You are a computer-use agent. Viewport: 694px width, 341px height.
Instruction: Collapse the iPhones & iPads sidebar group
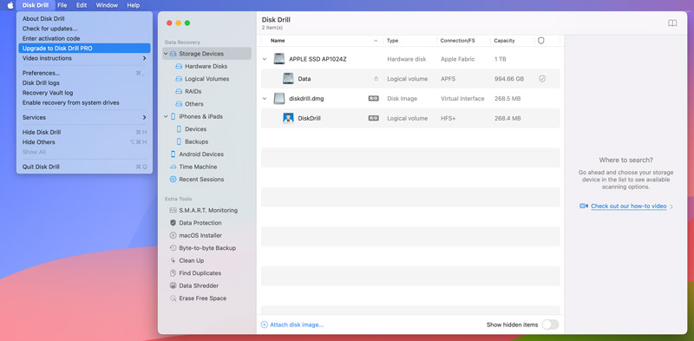tap(166, 116)
